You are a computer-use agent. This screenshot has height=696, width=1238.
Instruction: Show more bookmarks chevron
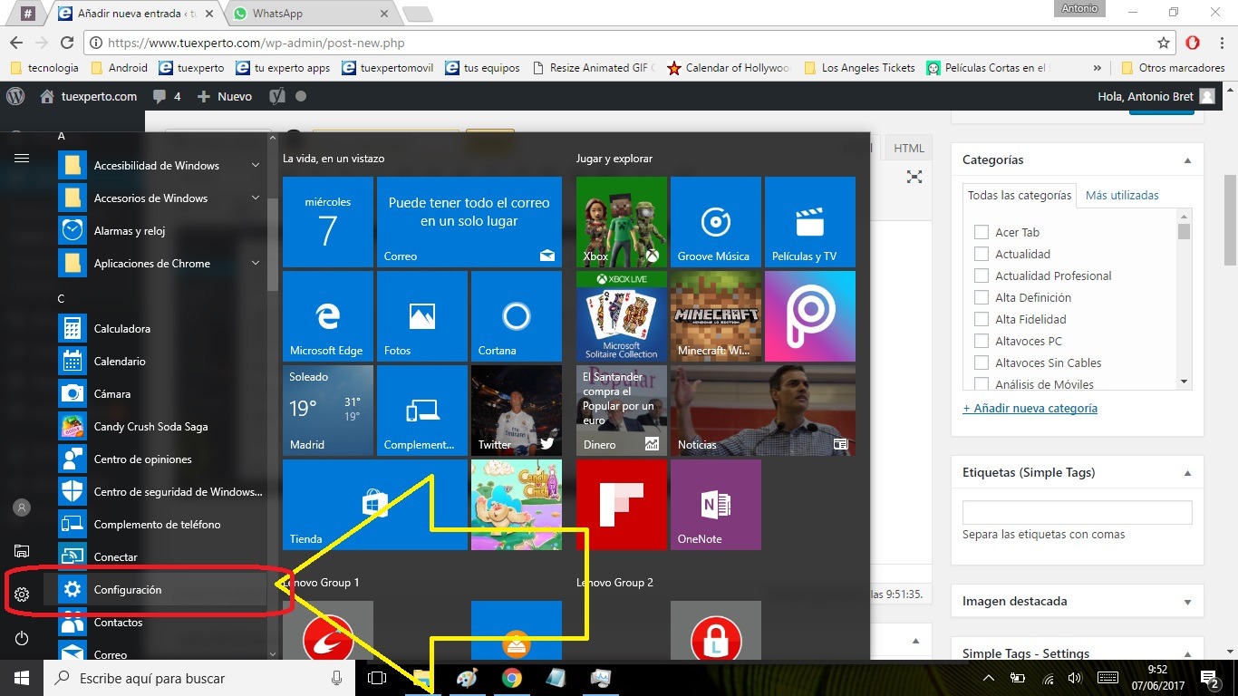coord(1098,68)
